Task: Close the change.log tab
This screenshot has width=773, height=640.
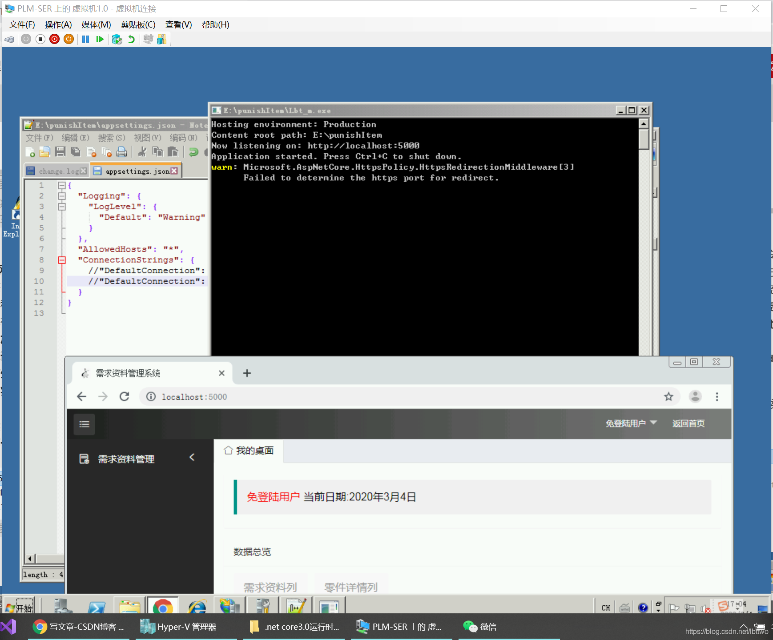Action: pos(83,171)
